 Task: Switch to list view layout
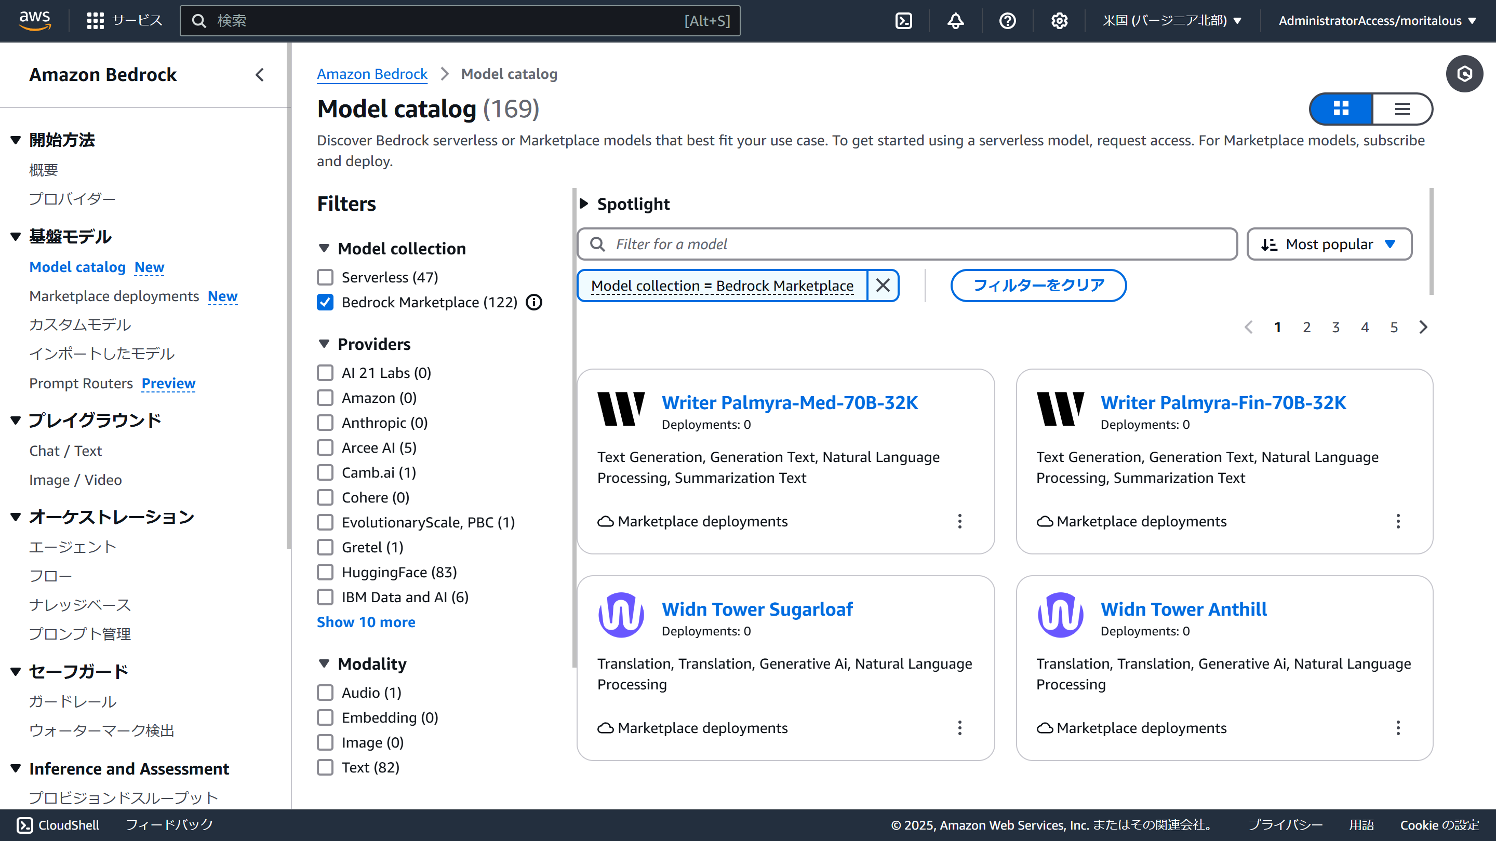(1402, 108)
